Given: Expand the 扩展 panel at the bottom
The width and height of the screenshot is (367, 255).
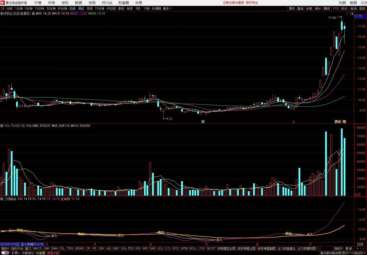Looking at the screenshot, I should pyautogui.click(x=16, y=253).
